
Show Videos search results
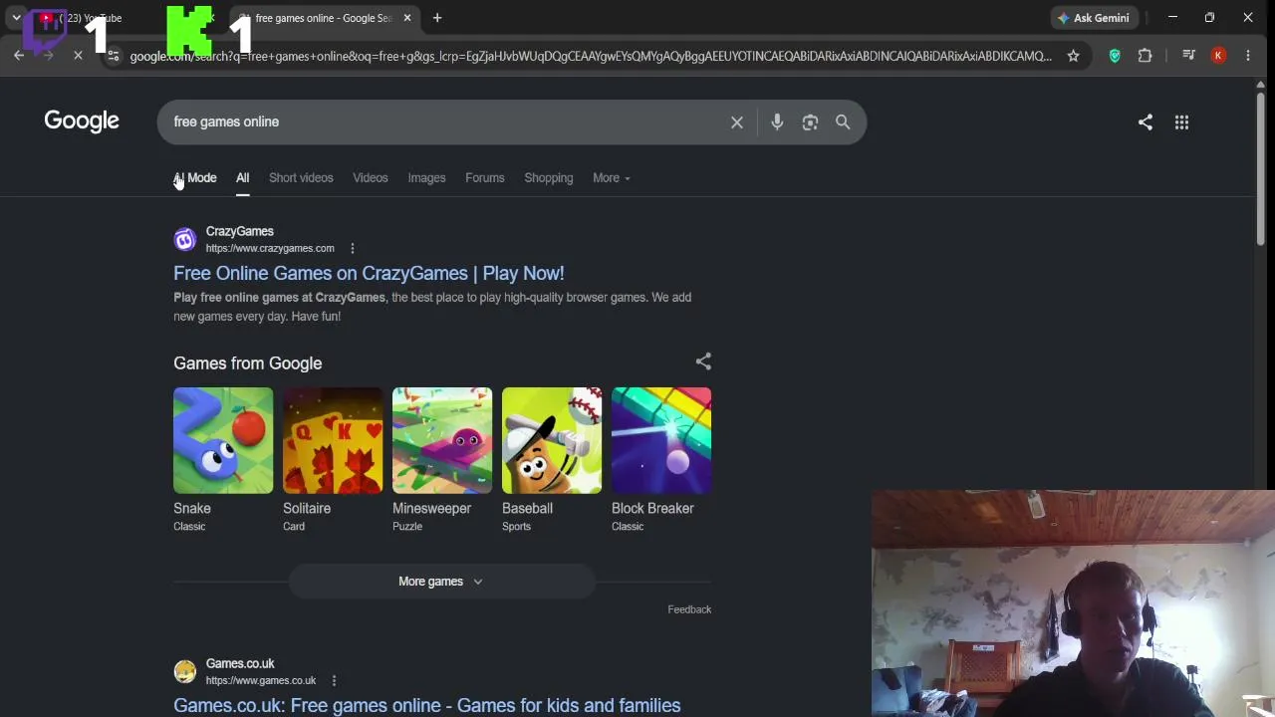pos(371,178)
